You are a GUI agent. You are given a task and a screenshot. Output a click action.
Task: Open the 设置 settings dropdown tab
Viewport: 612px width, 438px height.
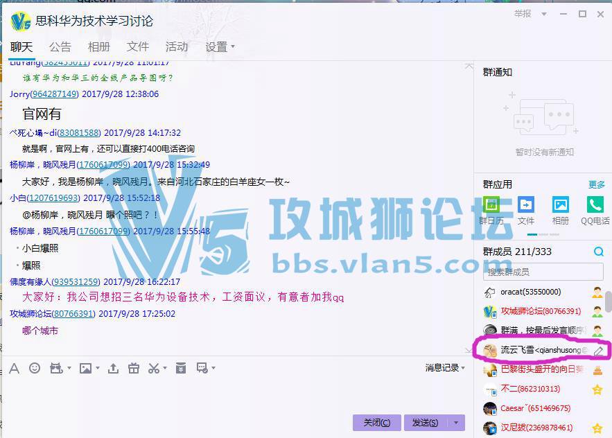[220, 47]
